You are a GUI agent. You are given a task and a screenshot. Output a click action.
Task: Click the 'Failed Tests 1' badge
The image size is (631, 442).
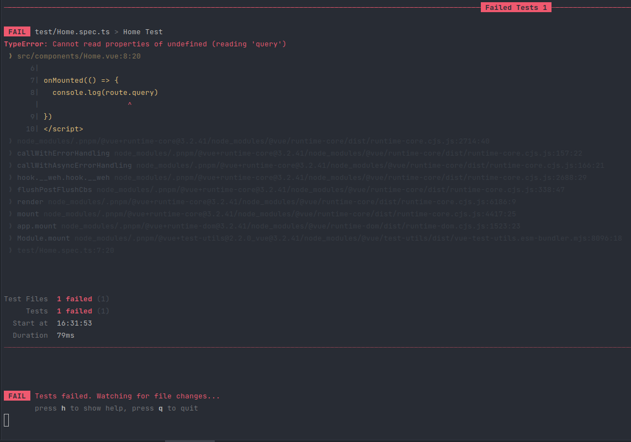coord(516,8)
